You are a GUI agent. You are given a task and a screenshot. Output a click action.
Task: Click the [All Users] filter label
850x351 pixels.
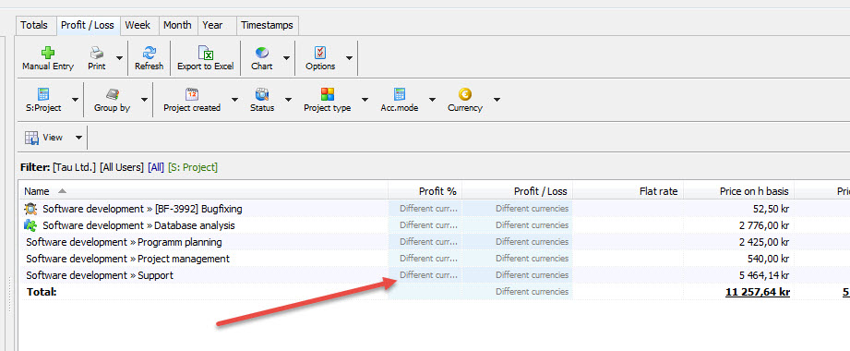122,167
